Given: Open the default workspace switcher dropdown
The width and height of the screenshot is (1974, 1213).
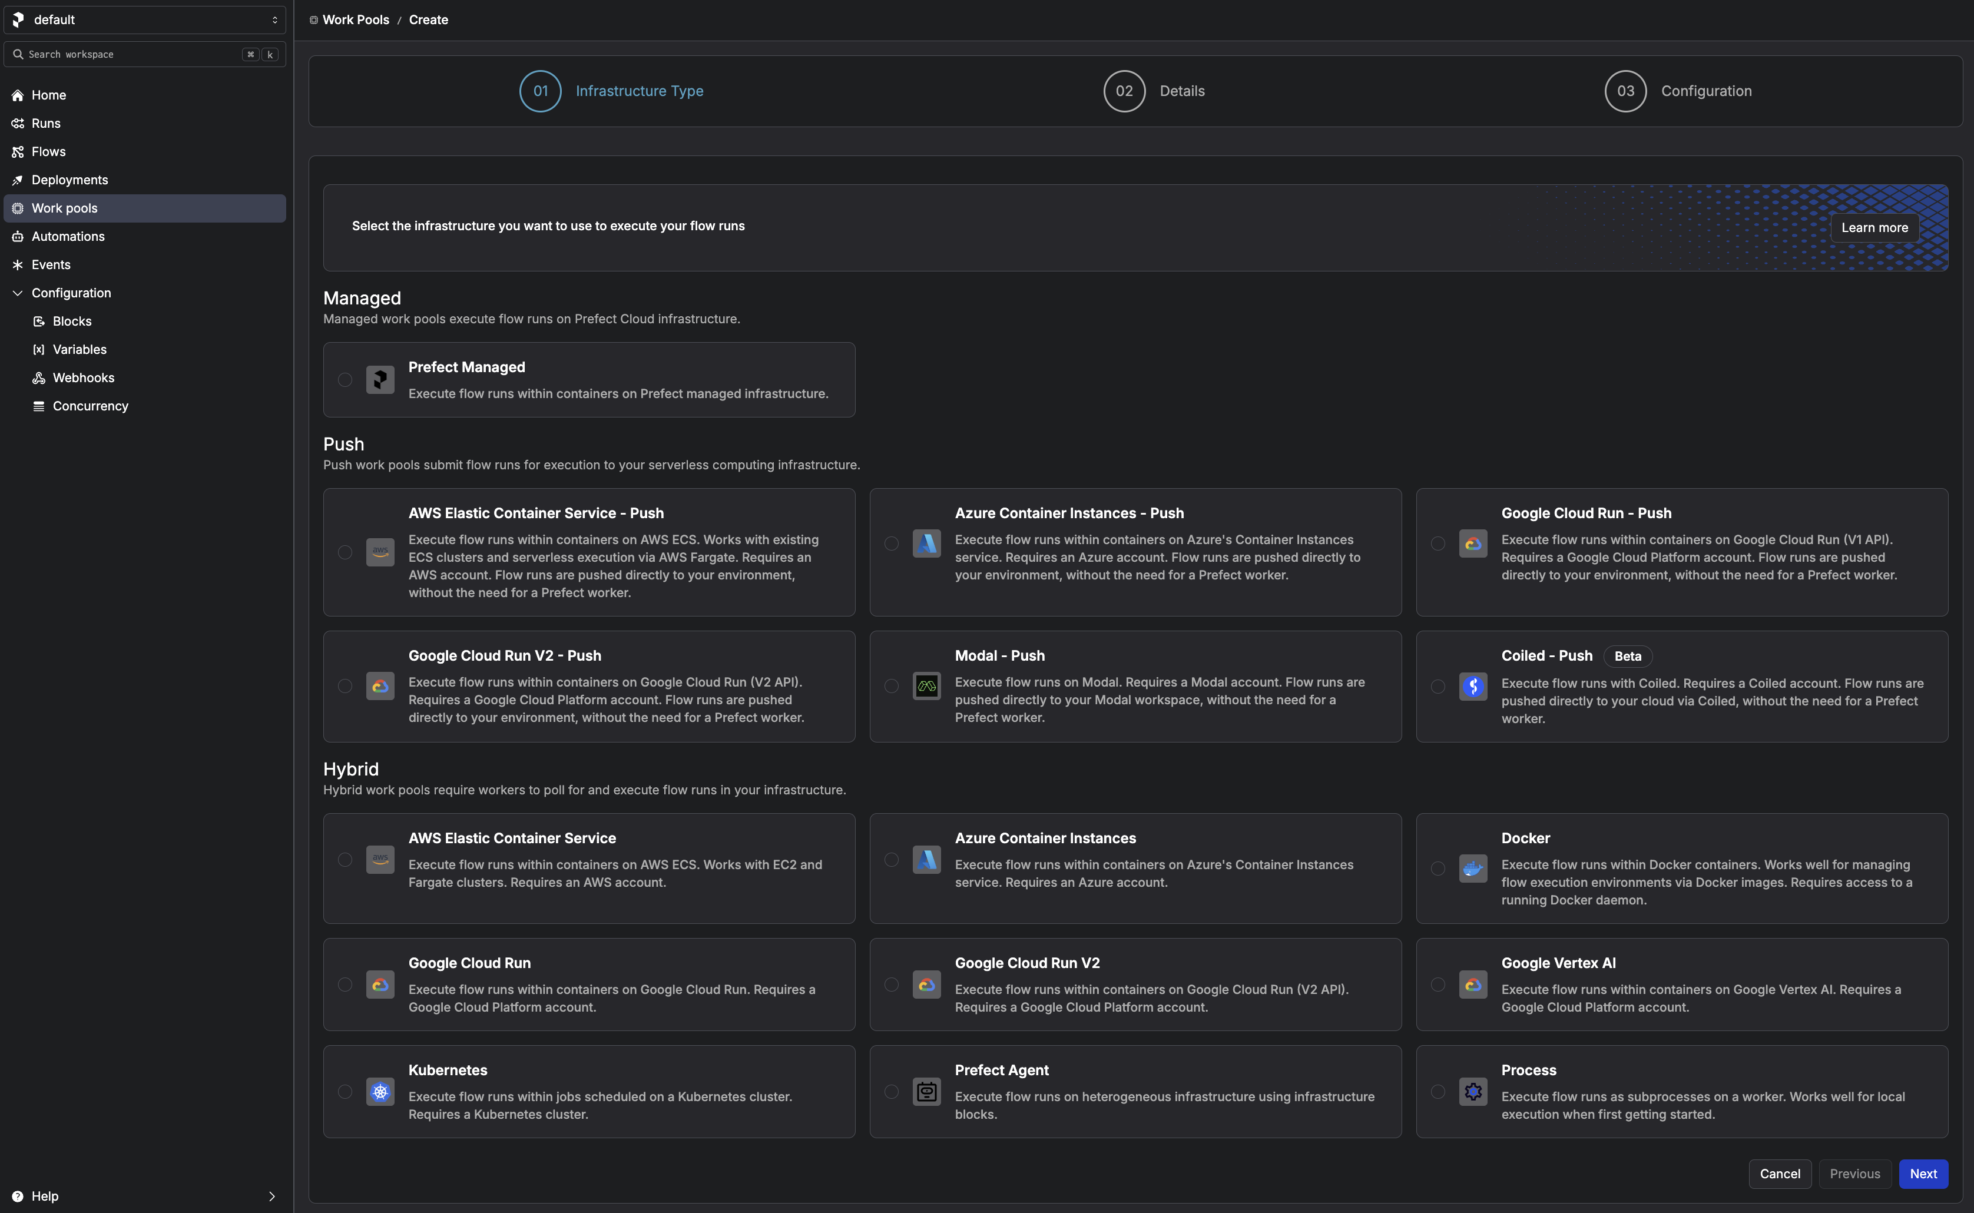Looking at the screenshot, I should click(x=144, y=19).
